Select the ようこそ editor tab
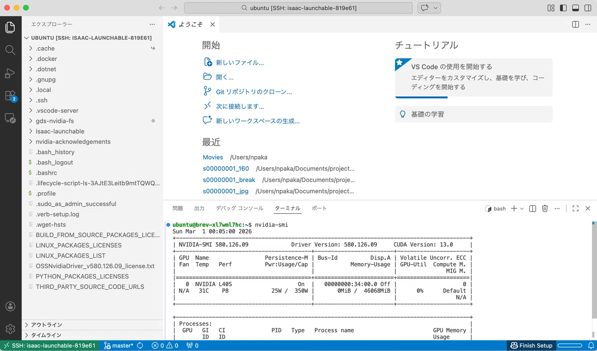The height and width of the screenshot is (351, 597). point(191,24)
